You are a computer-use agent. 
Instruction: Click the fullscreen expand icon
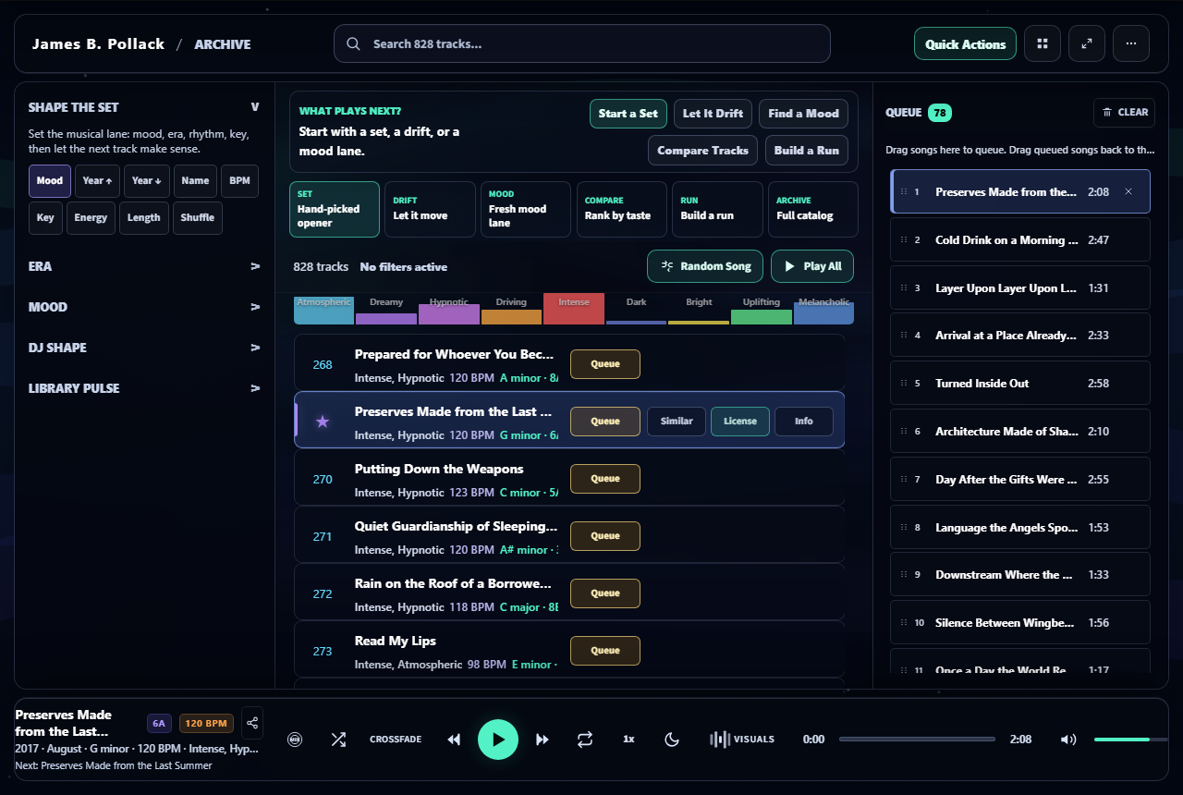(1087, 43)
